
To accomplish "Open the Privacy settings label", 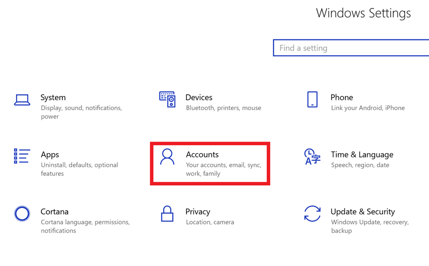I will coord(198,212).
